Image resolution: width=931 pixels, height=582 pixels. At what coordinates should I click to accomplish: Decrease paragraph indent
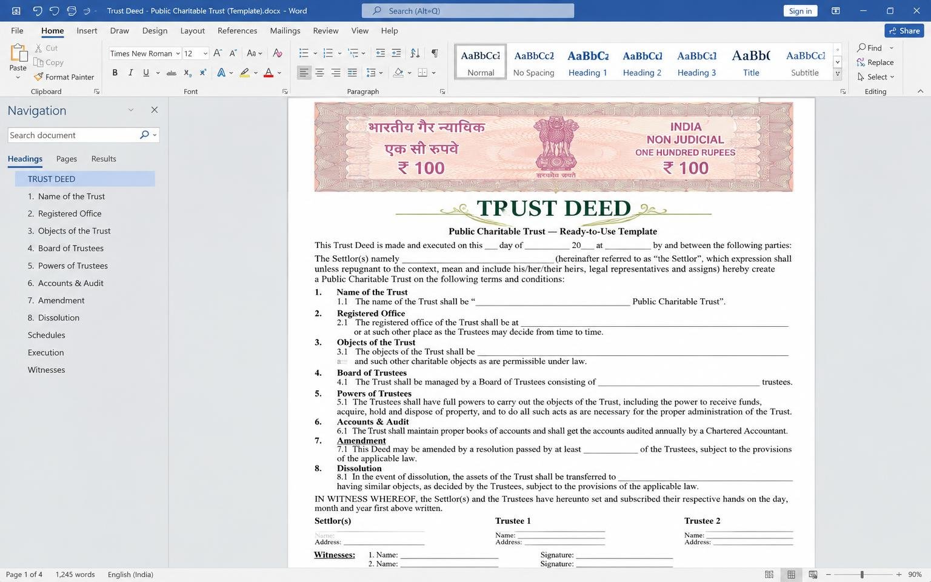coord(381,53)
